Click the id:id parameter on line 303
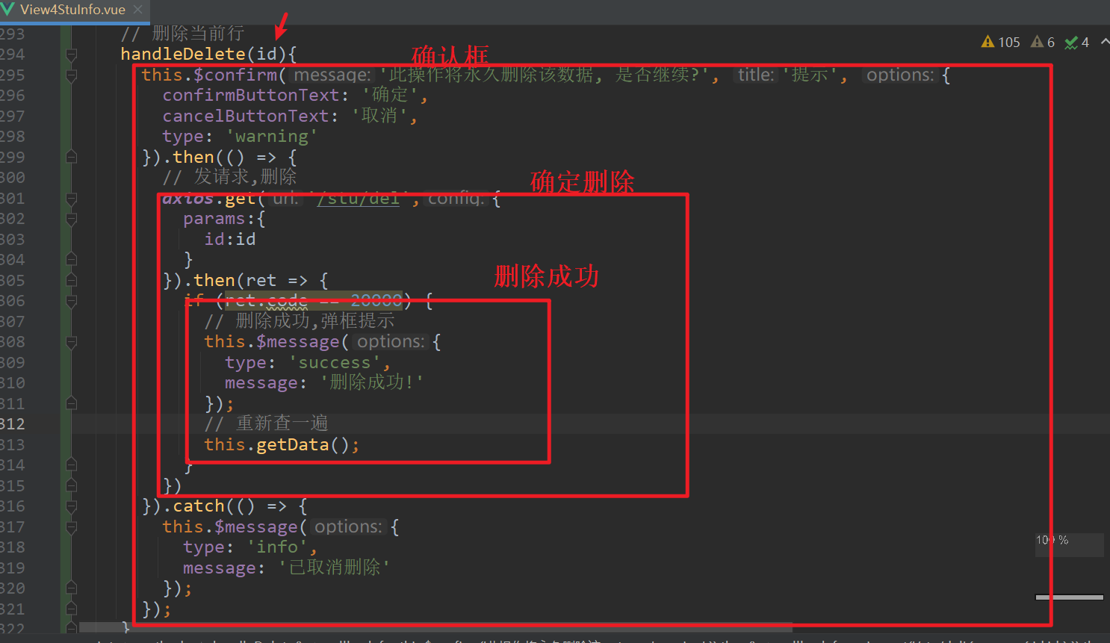The width and height of the screenshot is (1110, 643). (230, 240)
